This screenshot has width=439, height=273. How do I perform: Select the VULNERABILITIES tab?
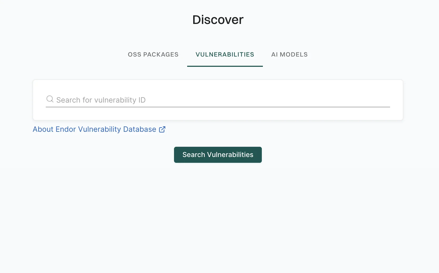(x=225, y=54)
